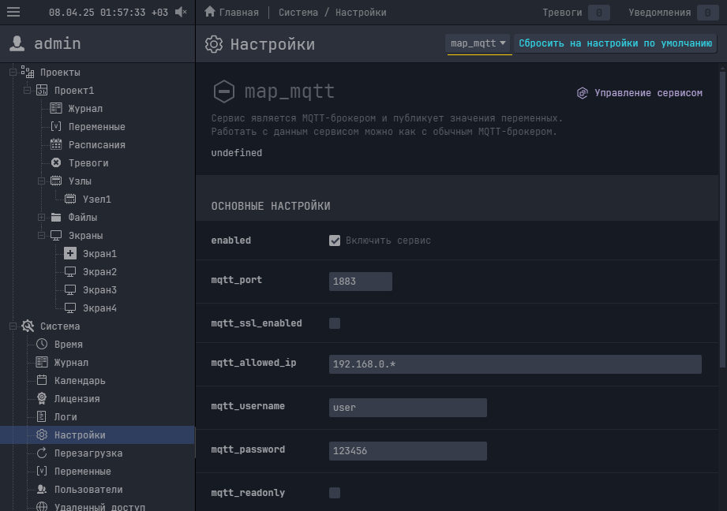Uncheck the Включить сервис checkbox
727x511 pixels.
point(335,241)
